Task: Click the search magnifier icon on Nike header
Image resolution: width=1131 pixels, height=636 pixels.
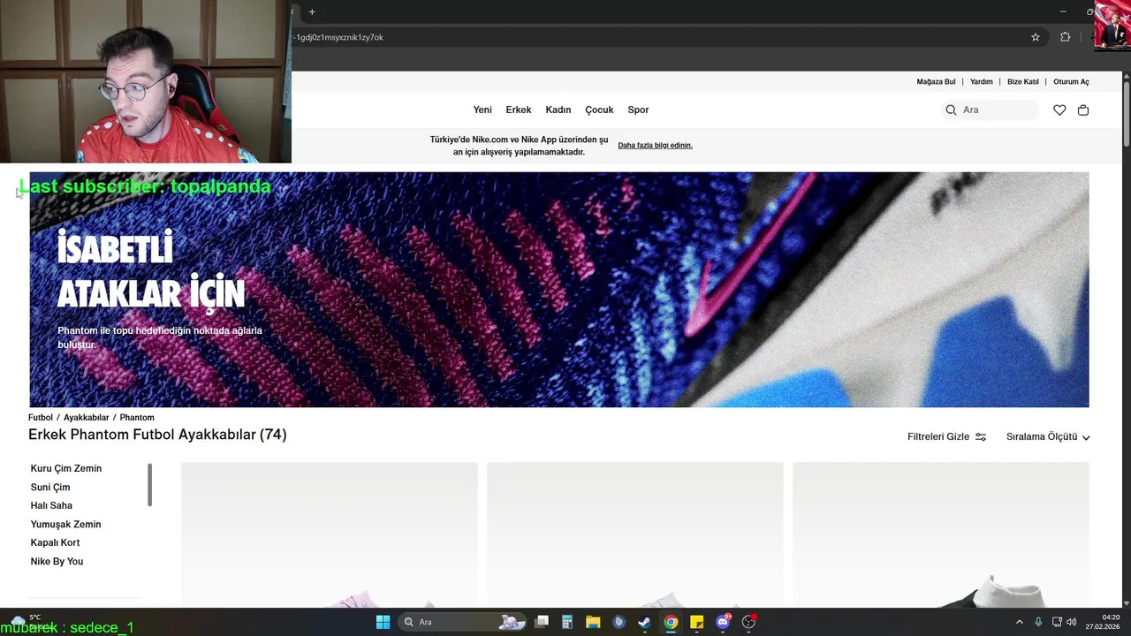Action: [x=951, y=110]
